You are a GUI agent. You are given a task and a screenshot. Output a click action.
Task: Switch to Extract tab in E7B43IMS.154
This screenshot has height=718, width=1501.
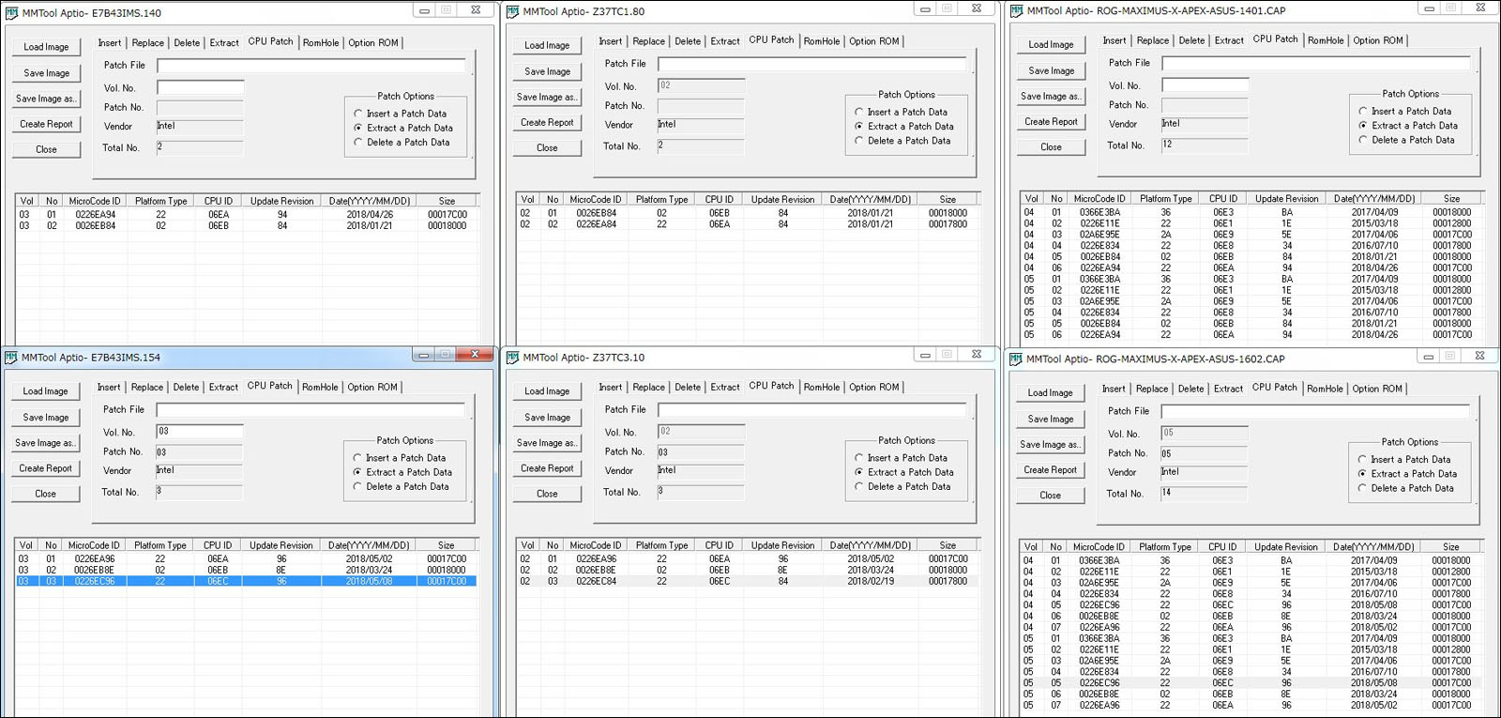(223, 388)
